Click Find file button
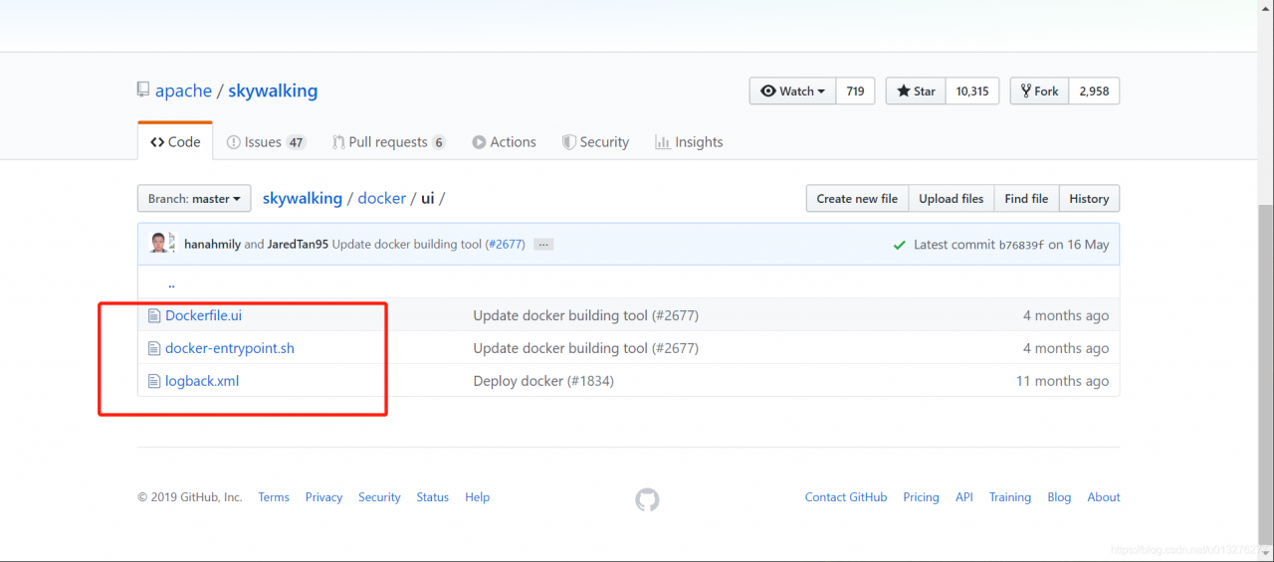This screenshot has width=1274, height=562. click(x=1026, y=199)
